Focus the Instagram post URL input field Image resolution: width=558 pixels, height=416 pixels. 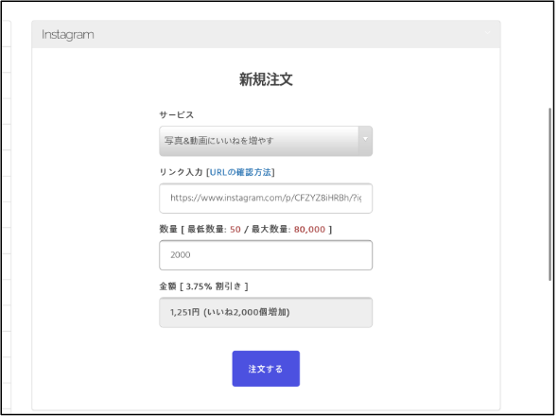coord(266,199)
